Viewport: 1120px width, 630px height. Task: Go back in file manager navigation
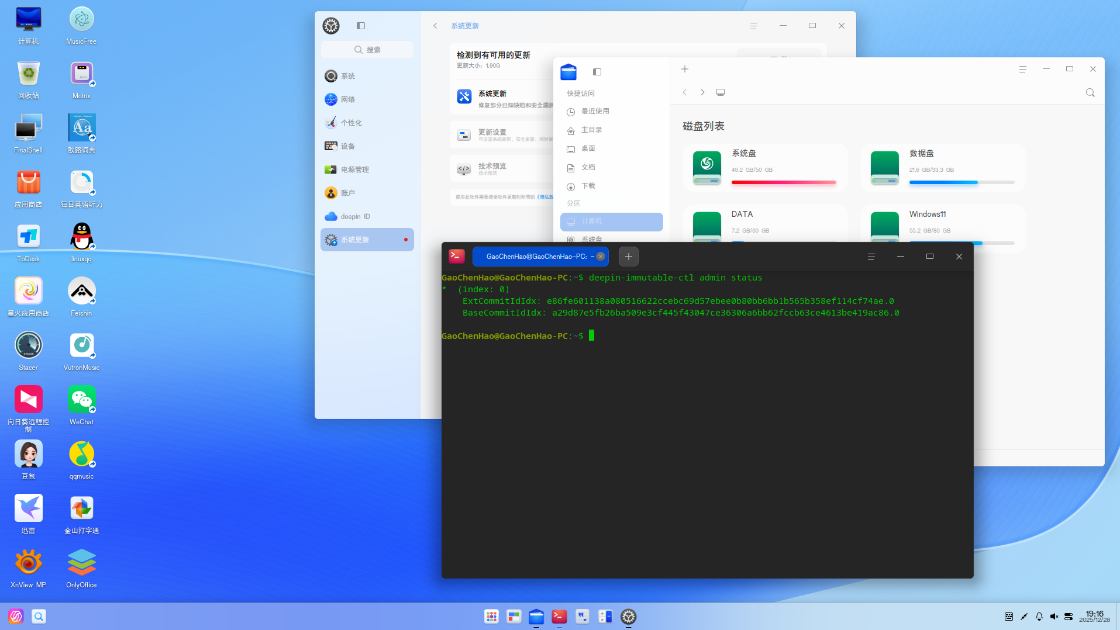[x=685, y=92]
